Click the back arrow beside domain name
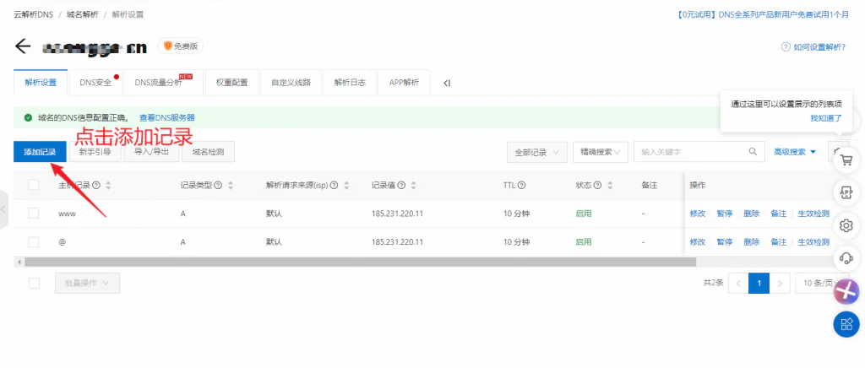Image resolution: width=865 pixels, height=368 pixels. [23, 46]
